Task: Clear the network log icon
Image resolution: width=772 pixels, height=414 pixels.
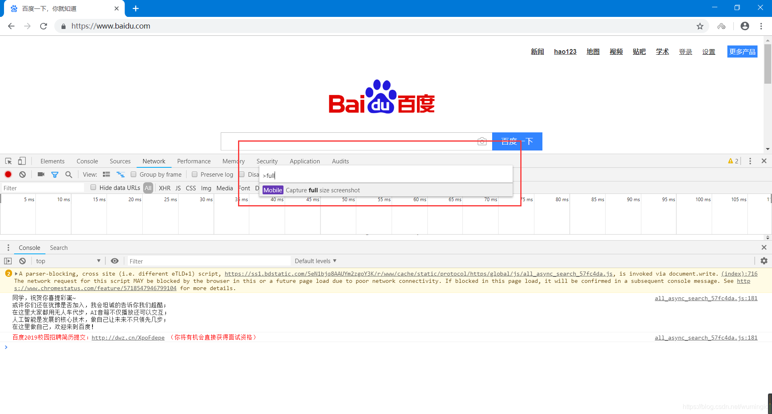Action: click(x=23, y=174)
